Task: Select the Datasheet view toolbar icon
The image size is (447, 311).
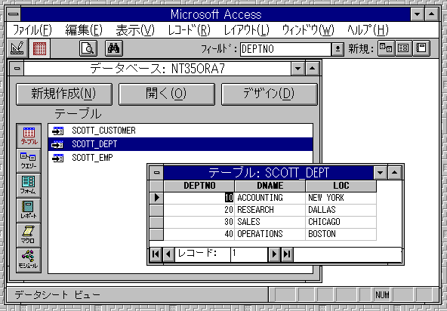Action: (x=39, y=48)
